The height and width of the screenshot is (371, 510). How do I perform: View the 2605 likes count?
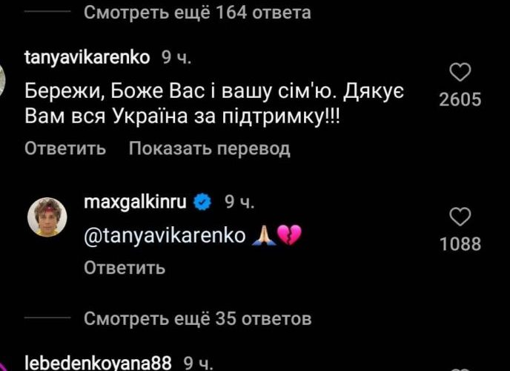tap(460, 99)
